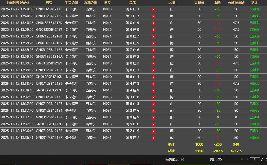Play replay for round GN07125B1216A
The width and height of the screenshot is (267, 165).
click(x=153, y=56)
